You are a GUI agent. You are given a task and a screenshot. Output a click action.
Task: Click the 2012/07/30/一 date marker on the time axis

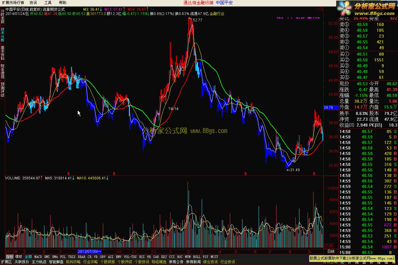pos(90,251)
